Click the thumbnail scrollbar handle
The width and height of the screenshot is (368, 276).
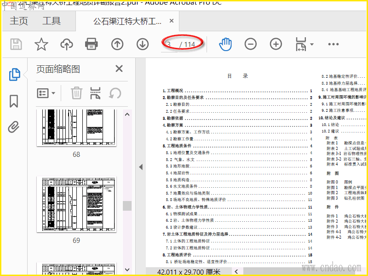pos(127,206)
